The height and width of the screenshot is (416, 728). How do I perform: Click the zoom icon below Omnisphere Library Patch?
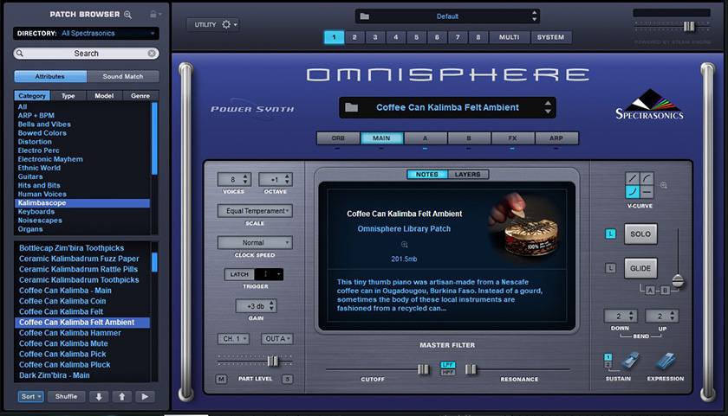[x=405, y=245]
